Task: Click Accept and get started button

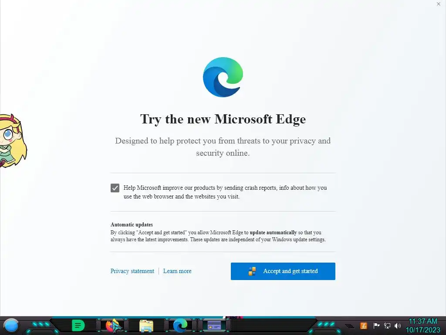Action: (283, 271)
